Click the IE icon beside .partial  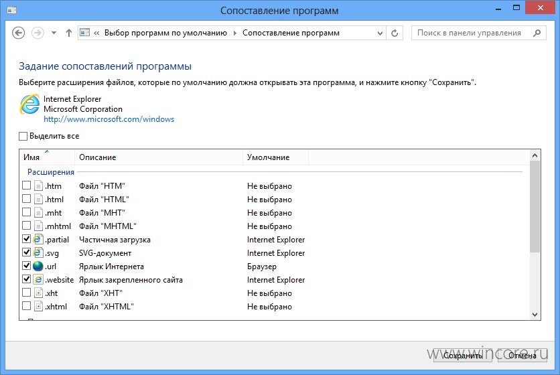point(38,239)
